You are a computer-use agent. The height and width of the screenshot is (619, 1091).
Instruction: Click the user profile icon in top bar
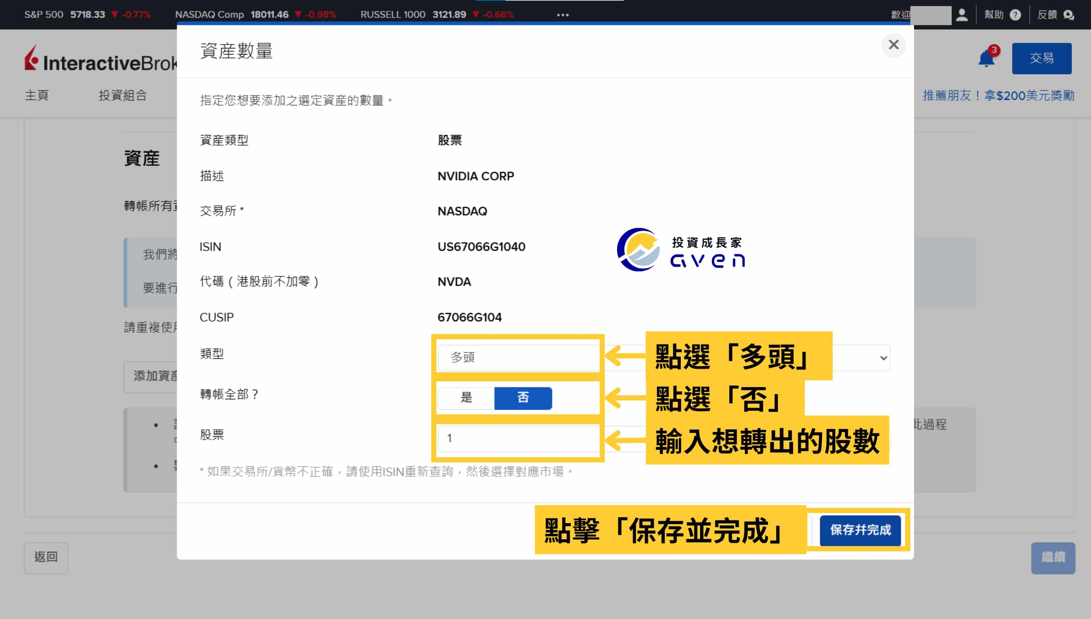962,15
